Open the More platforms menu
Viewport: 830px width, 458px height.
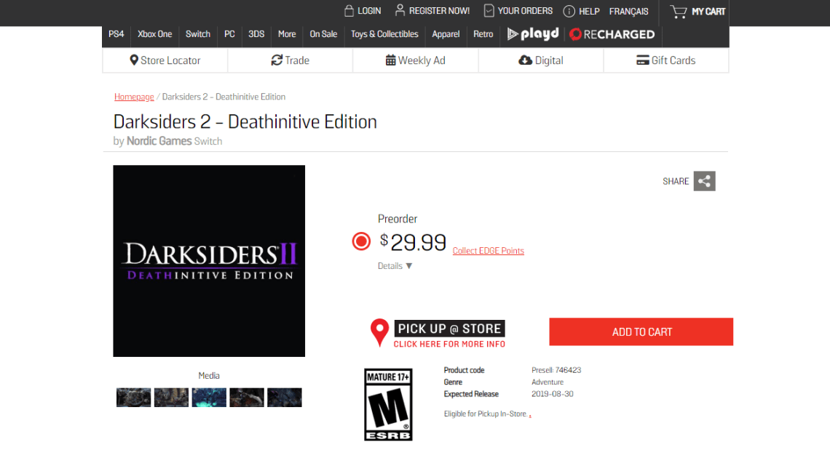tap(286, 34)
